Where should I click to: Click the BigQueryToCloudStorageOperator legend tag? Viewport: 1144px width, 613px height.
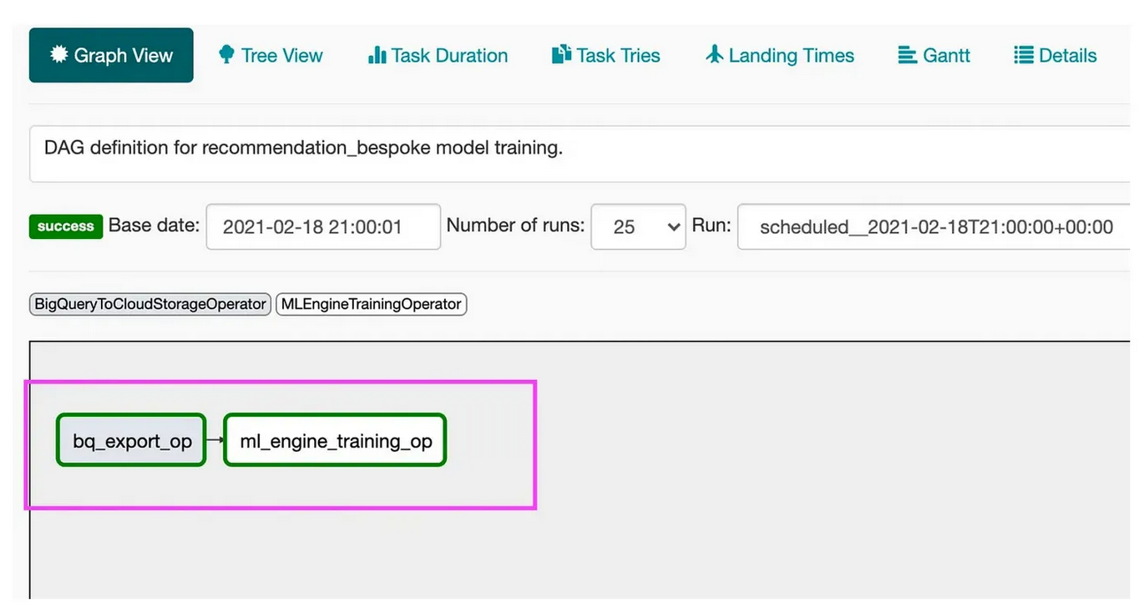[150, 304]
